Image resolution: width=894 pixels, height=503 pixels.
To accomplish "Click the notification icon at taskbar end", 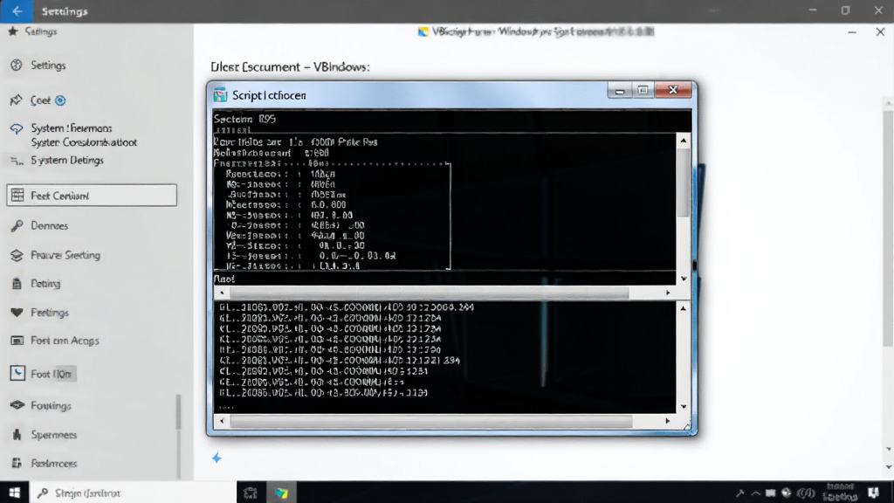I will (873, 493).
